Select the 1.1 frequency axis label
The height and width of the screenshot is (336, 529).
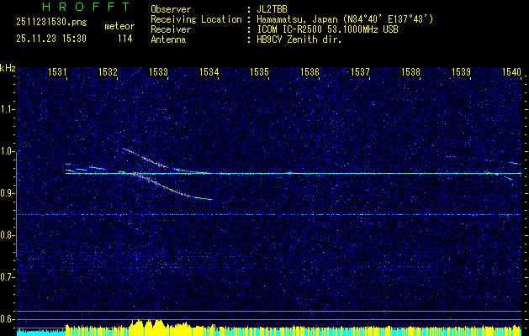click(8, 109)
